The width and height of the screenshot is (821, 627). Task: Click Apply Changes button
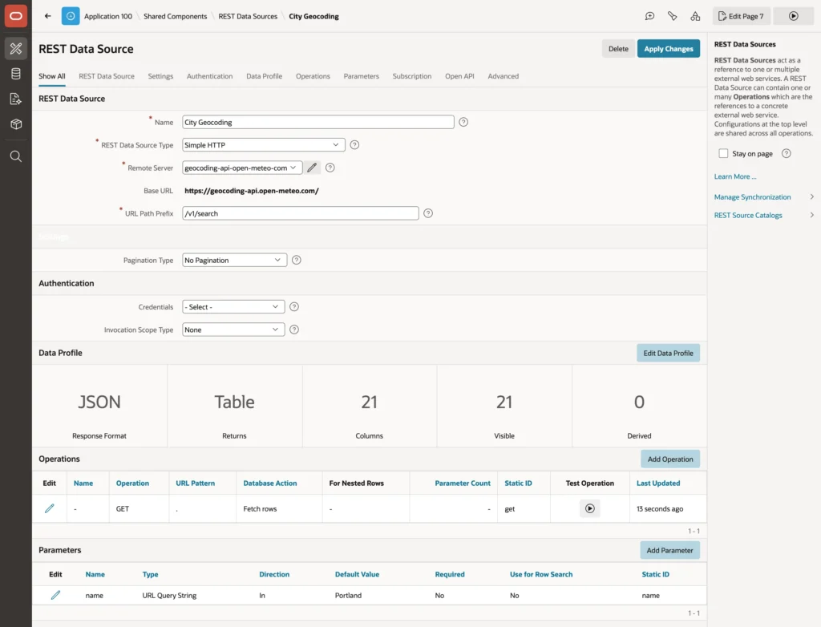pos(668,49)
